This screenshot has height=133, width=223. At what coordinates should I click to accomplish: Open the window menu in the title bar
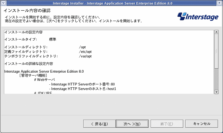3,3
